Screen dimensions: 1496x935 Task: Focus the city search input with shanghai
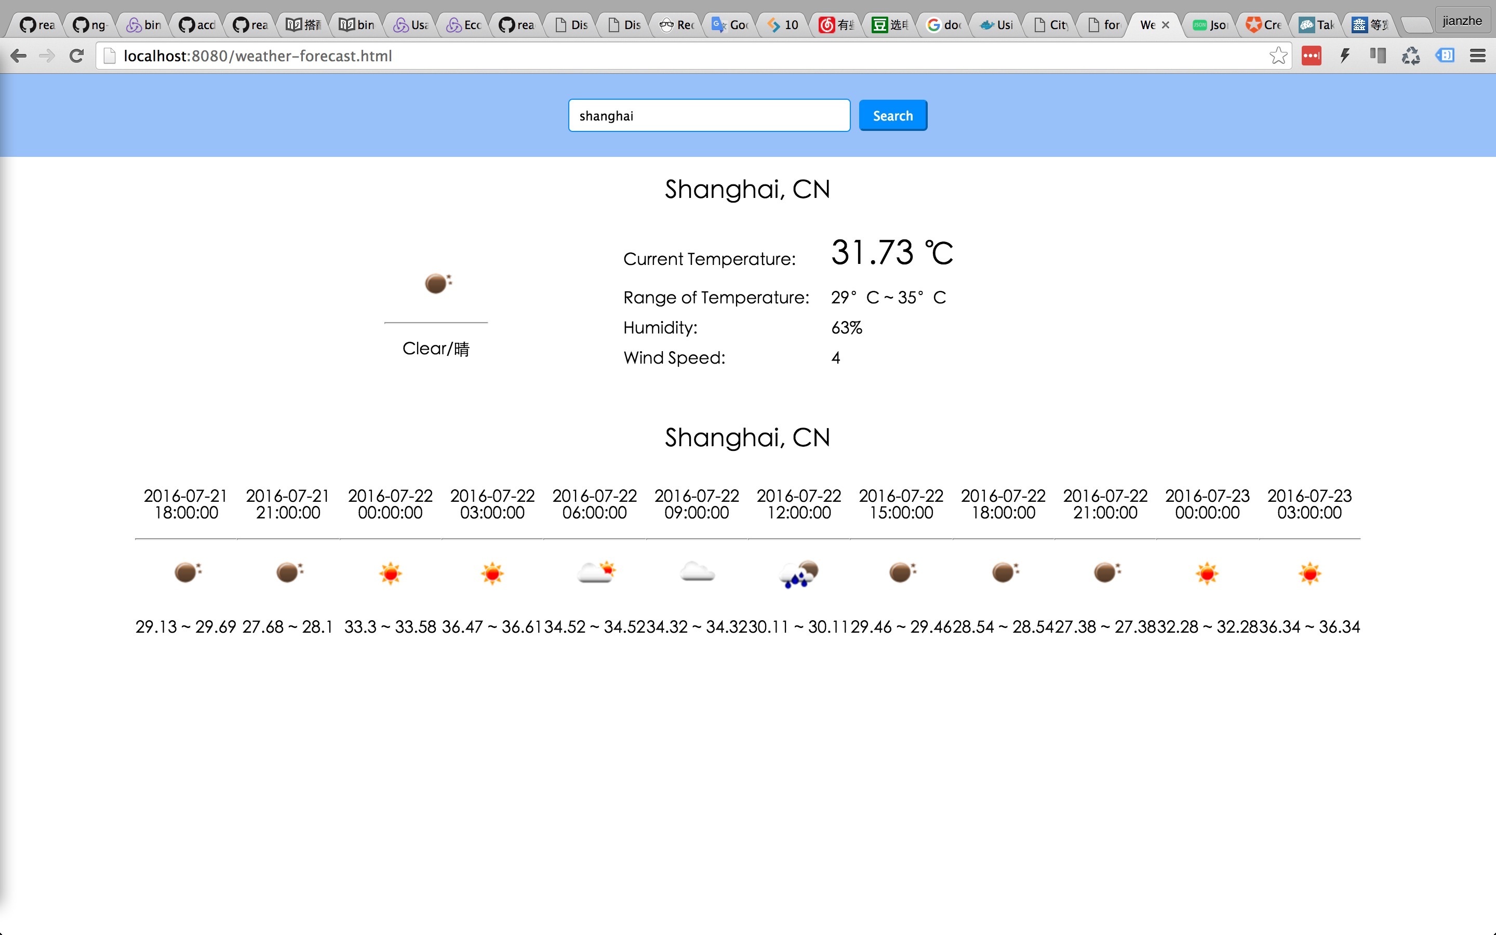[709, 116]
